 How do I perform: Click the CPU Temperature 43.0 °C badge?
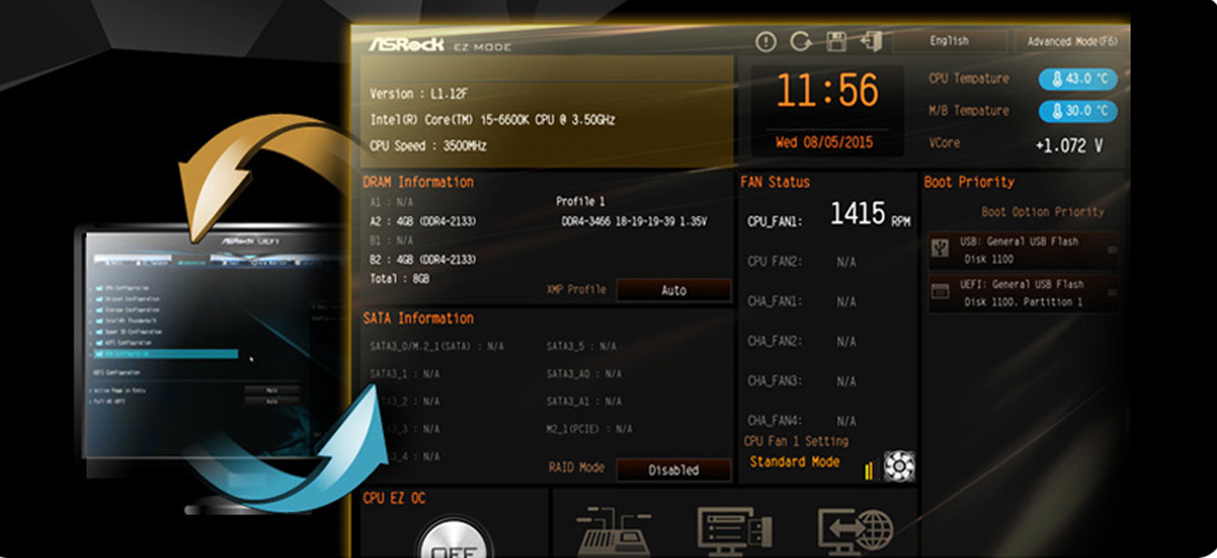[1078, 80]
